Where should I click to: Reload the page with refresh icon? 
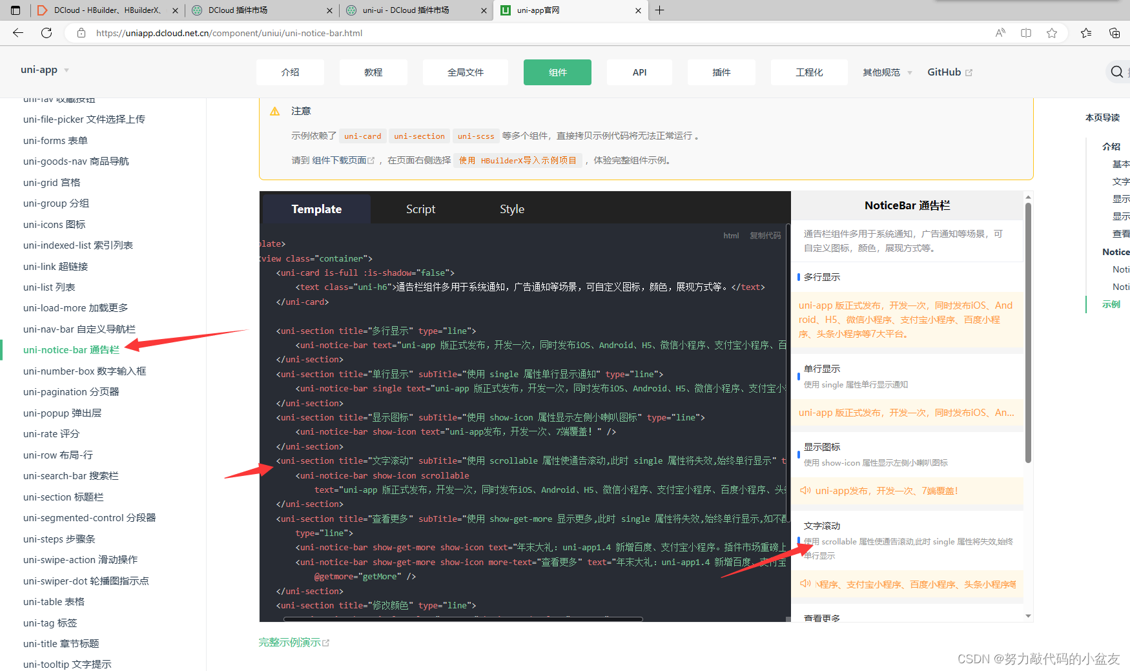[46, 33]
